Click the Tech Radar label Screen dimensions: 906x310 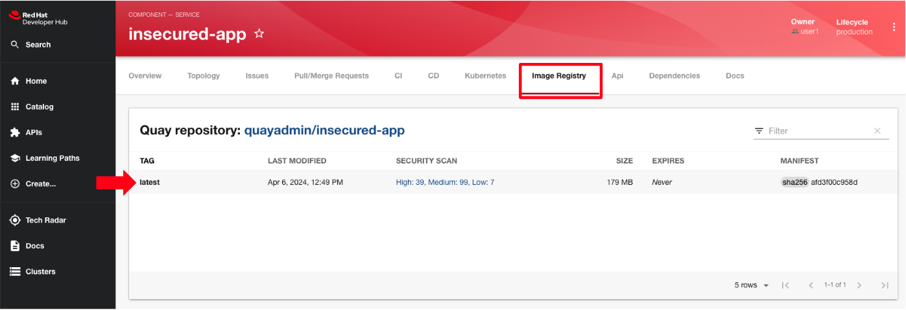tap(46, 221)
